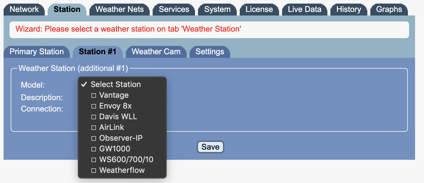Open the Network tab
Screen dimensions: 424x183
pyautogui.click(x=24, y=9)
